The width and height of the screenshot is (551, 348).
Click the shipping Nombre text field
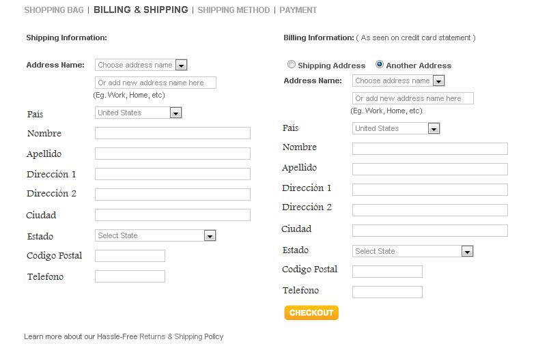tap(172, 134)
